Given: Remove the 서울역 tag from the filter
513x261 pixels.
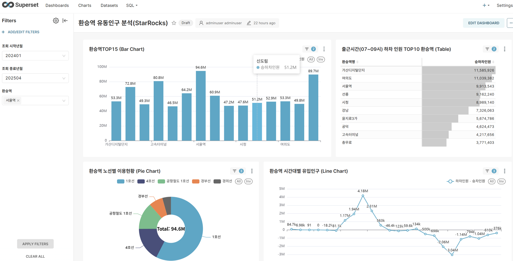Looking at the screenshot, I should (18, 101).
